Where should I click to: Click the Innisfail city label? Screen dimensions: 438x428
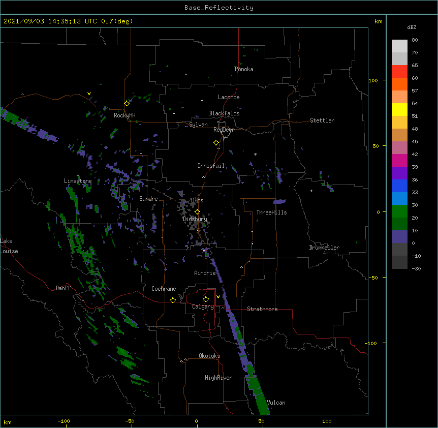[211, 166]
